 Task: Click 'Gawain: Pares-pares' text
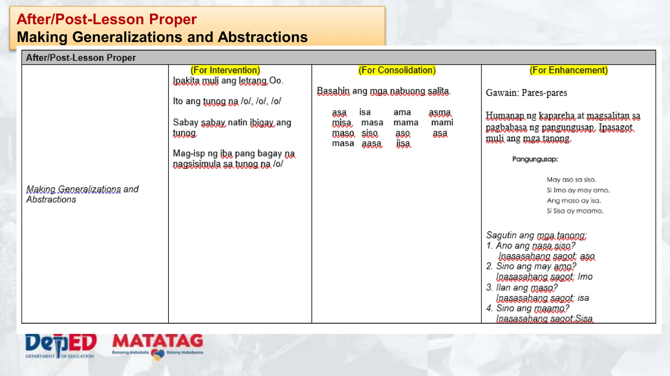(526, 93)
